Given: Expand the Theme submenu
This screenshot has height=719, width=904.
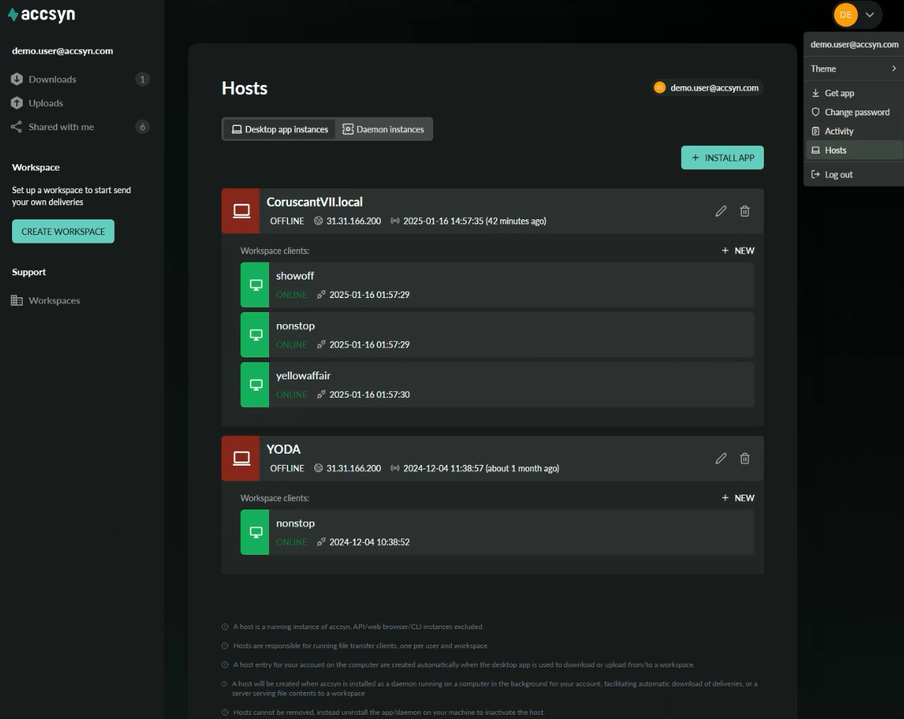Looking at the screenshot, I should (x=854, y=69).
